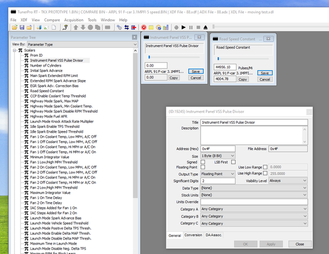This screenshot has height=254, width=329.
Task: Toggle the LSB First checkbox
Action: point(233,162)
